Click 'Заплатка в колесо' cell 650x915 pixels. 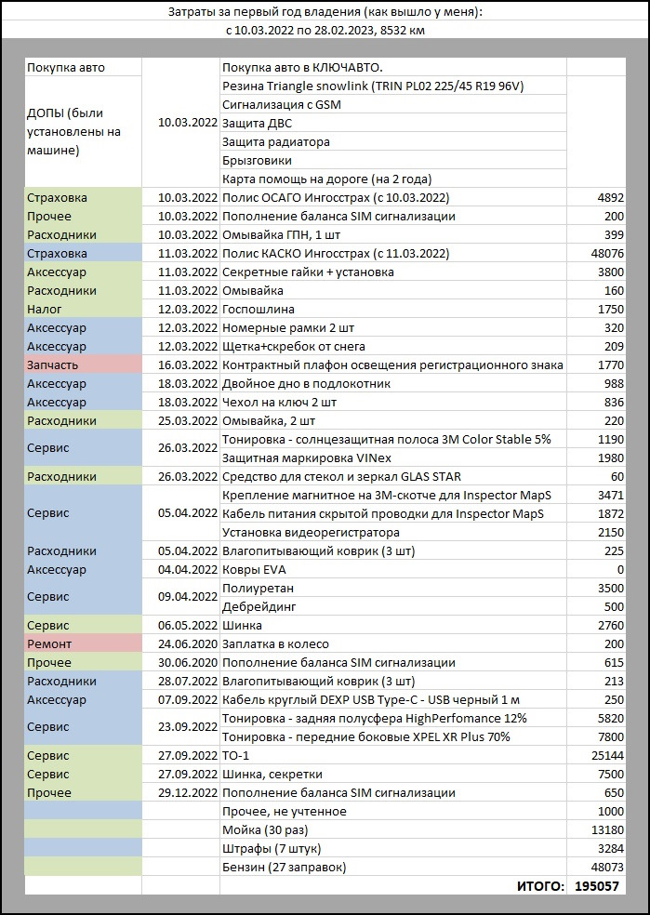pyautogui.click(x=393, y=644)
